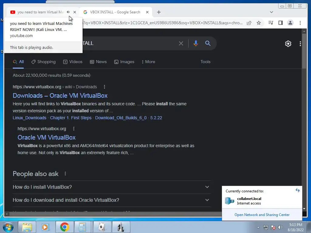Open the tab search dropdown arrow

tap(272, 12)
